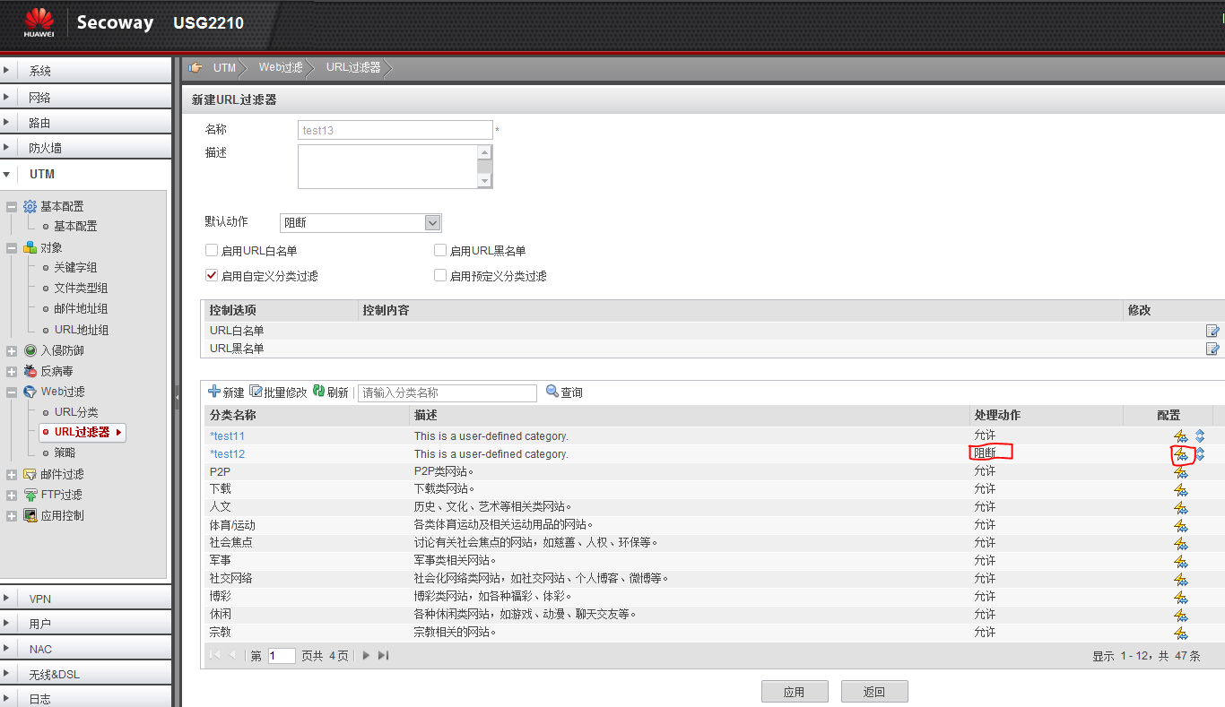The height and width of the screenshot is (707, 1225).
Task: Click the 名称 input field
Action: pos(395,130)
